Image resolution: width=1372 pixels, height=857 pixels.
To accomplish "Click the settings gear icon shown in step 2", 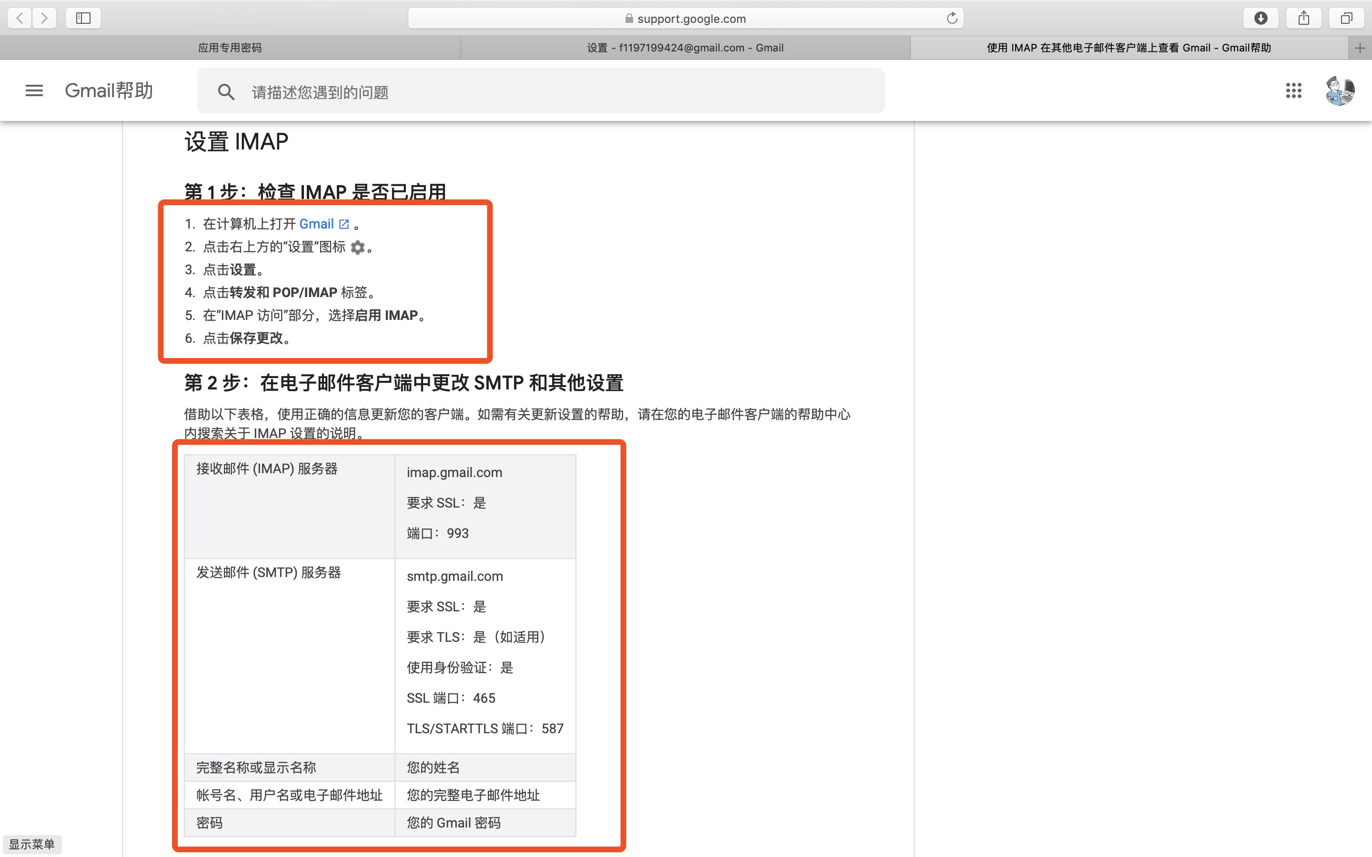I will (358, 248).
